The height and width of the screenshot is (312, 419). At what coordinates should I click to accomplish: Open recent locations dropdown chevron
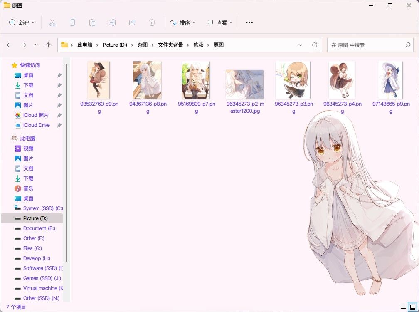pyautogui.click(x=36, y=45)
